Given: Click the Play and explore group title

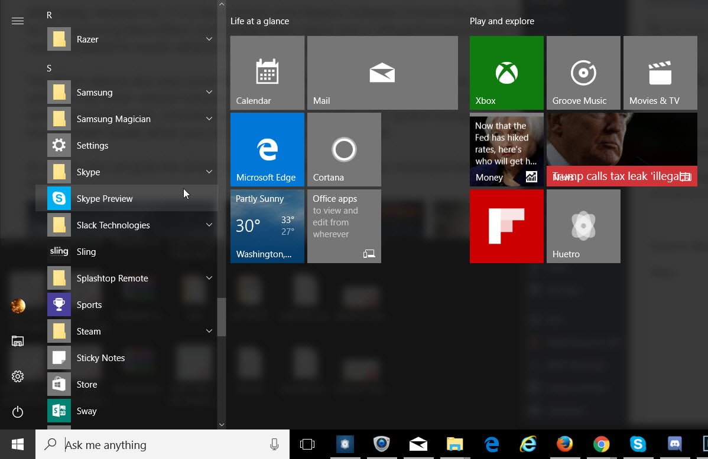Looking at the screenshot, I should click(x=502, y=21).
